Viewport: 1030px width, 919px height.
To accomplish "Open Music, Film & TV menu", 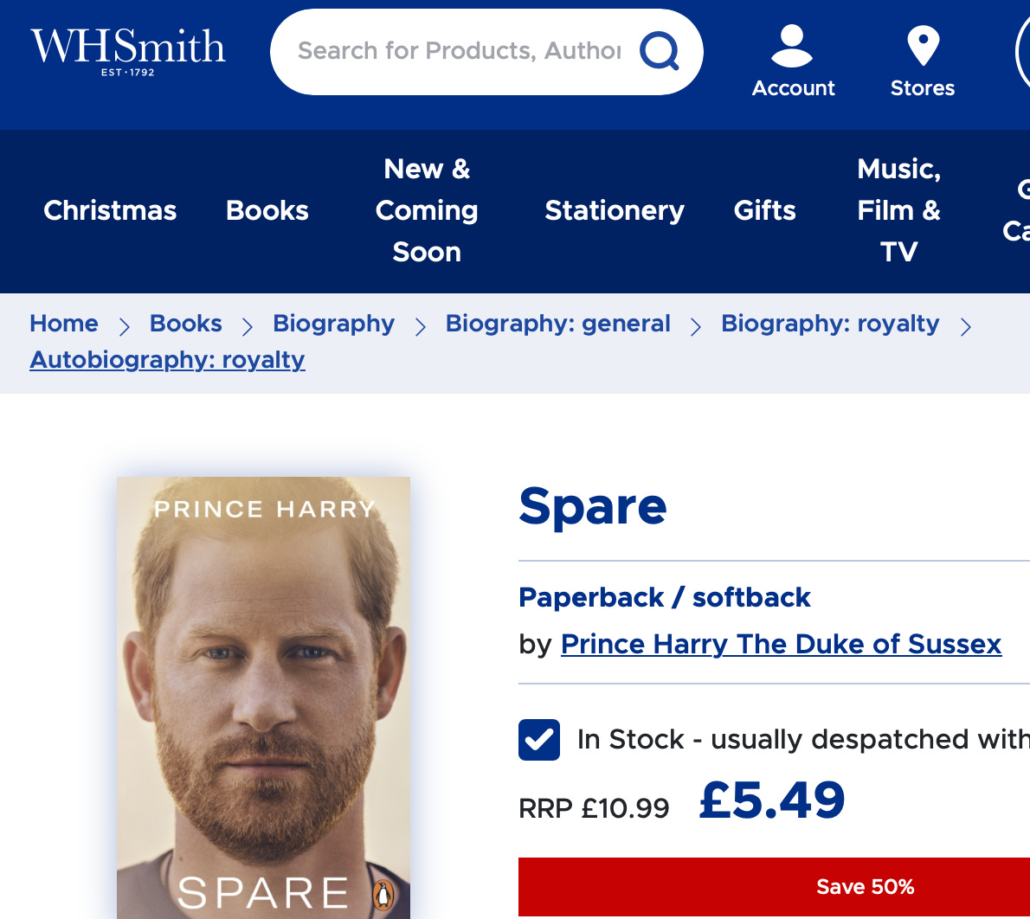I will coord(899,211).
